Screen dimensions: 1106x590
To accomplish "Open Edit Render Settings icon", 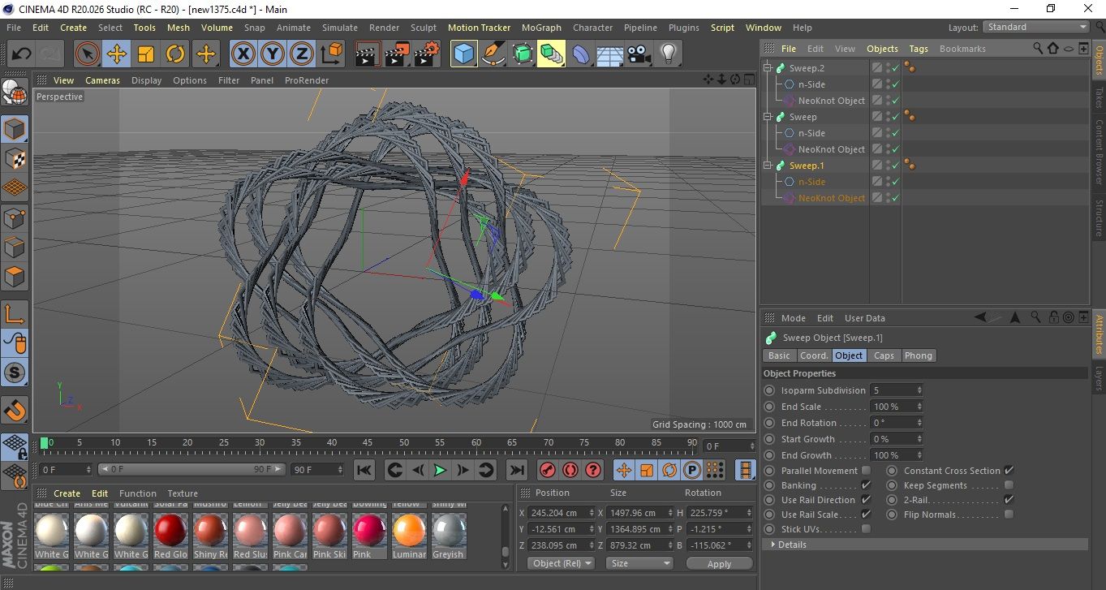I will point(427,54).
